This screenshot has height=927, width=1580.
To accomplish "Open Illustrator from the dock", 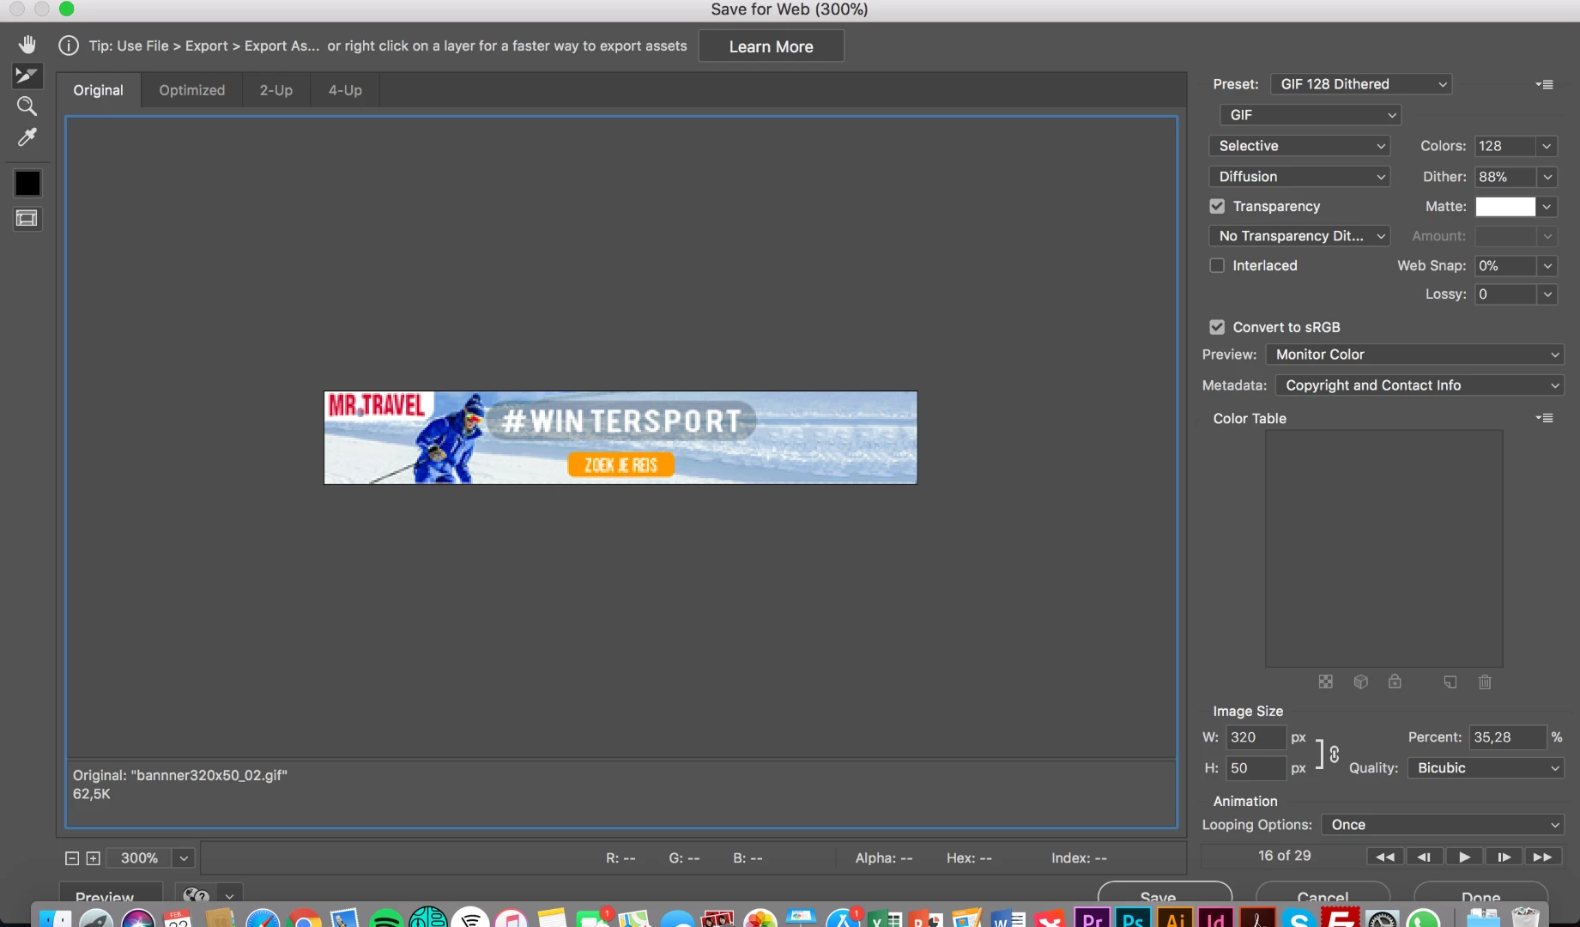I will point(1175,918).
